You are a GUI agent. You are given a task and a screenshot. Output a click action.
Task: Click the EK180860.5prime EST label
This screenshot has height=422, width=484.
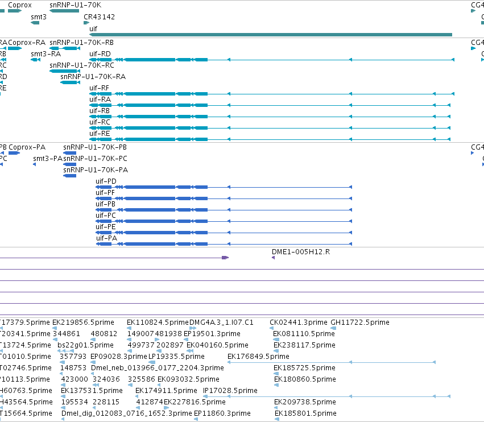coord(305,379)
